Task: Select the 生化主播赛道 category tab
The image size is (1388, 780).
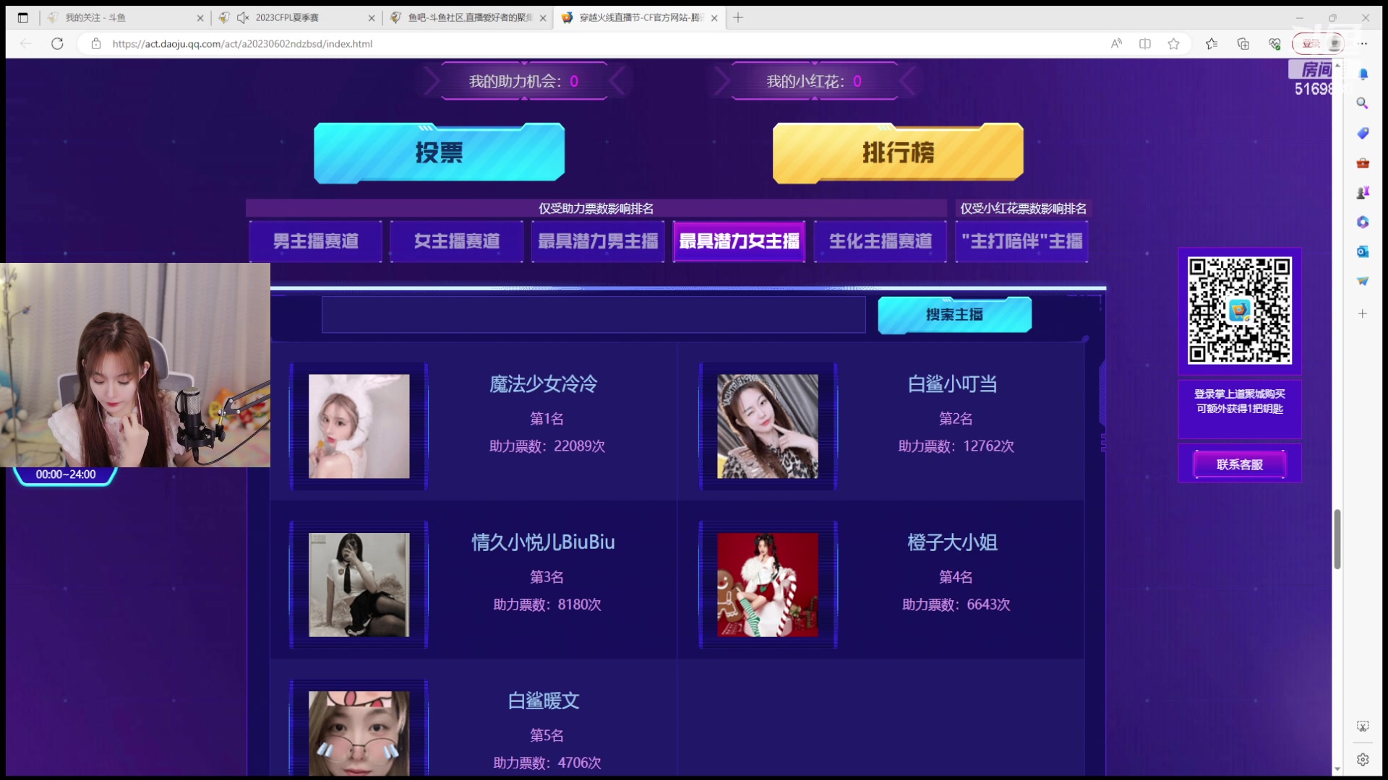Action: (x=881, y=241)
